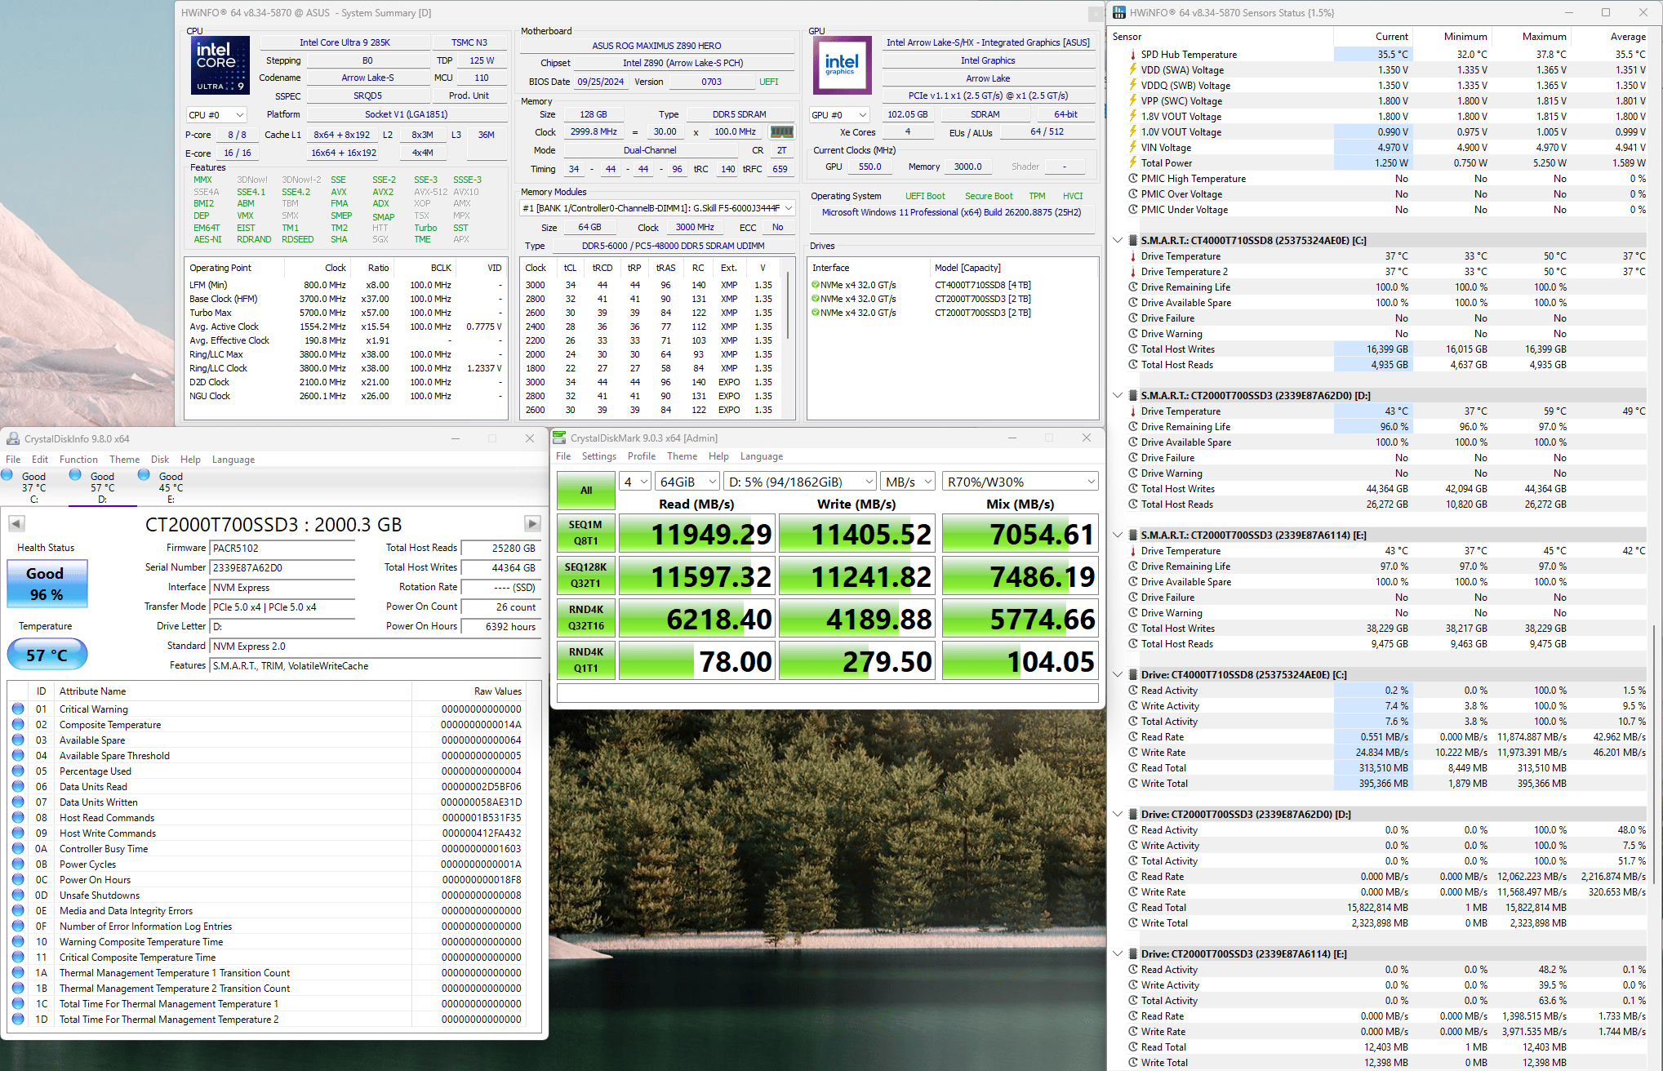Open the D: 5% drive selection dropdown
The height and width of the screenshot is (1071, 1663).
click(x=800, y=482)
